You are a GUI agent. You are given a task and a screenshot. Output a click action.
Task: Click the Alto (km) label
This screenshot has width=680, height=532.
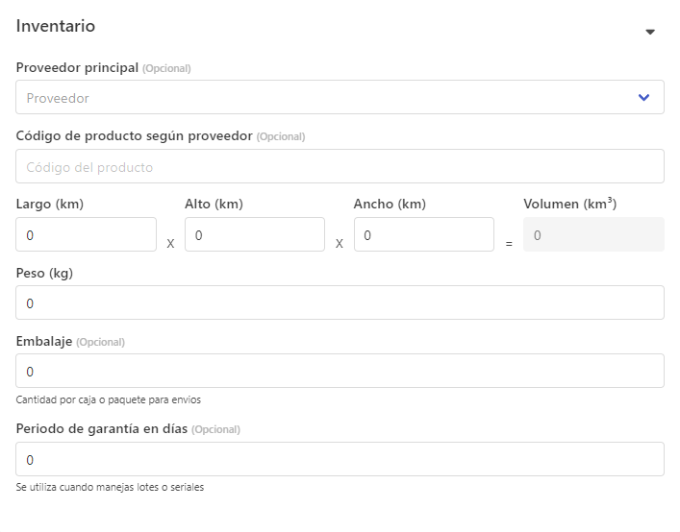[x=214, y=204]
